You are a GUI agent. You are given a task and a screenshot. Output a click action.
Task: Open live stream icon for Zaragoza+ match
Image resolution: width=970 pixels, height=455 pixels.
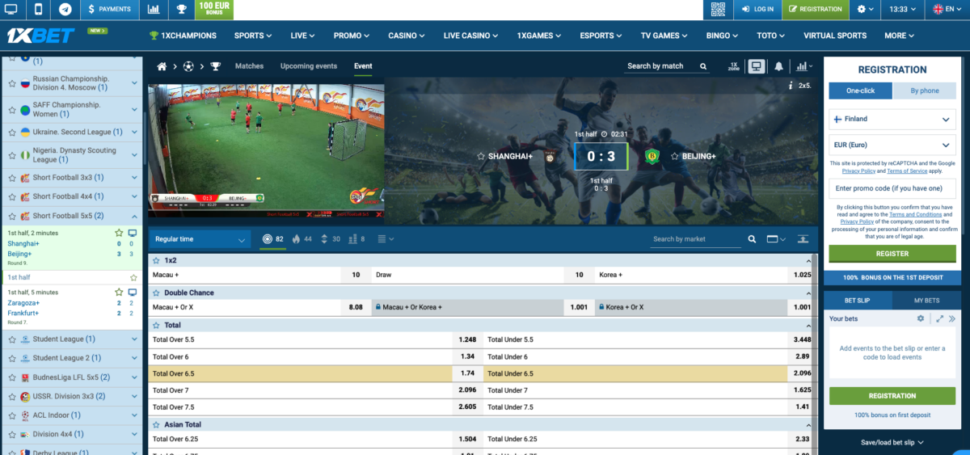[x=133, y=292]
